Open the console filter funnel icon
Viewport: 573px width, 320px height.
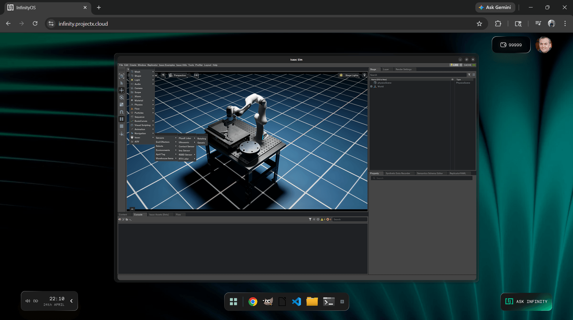point(310,219)
